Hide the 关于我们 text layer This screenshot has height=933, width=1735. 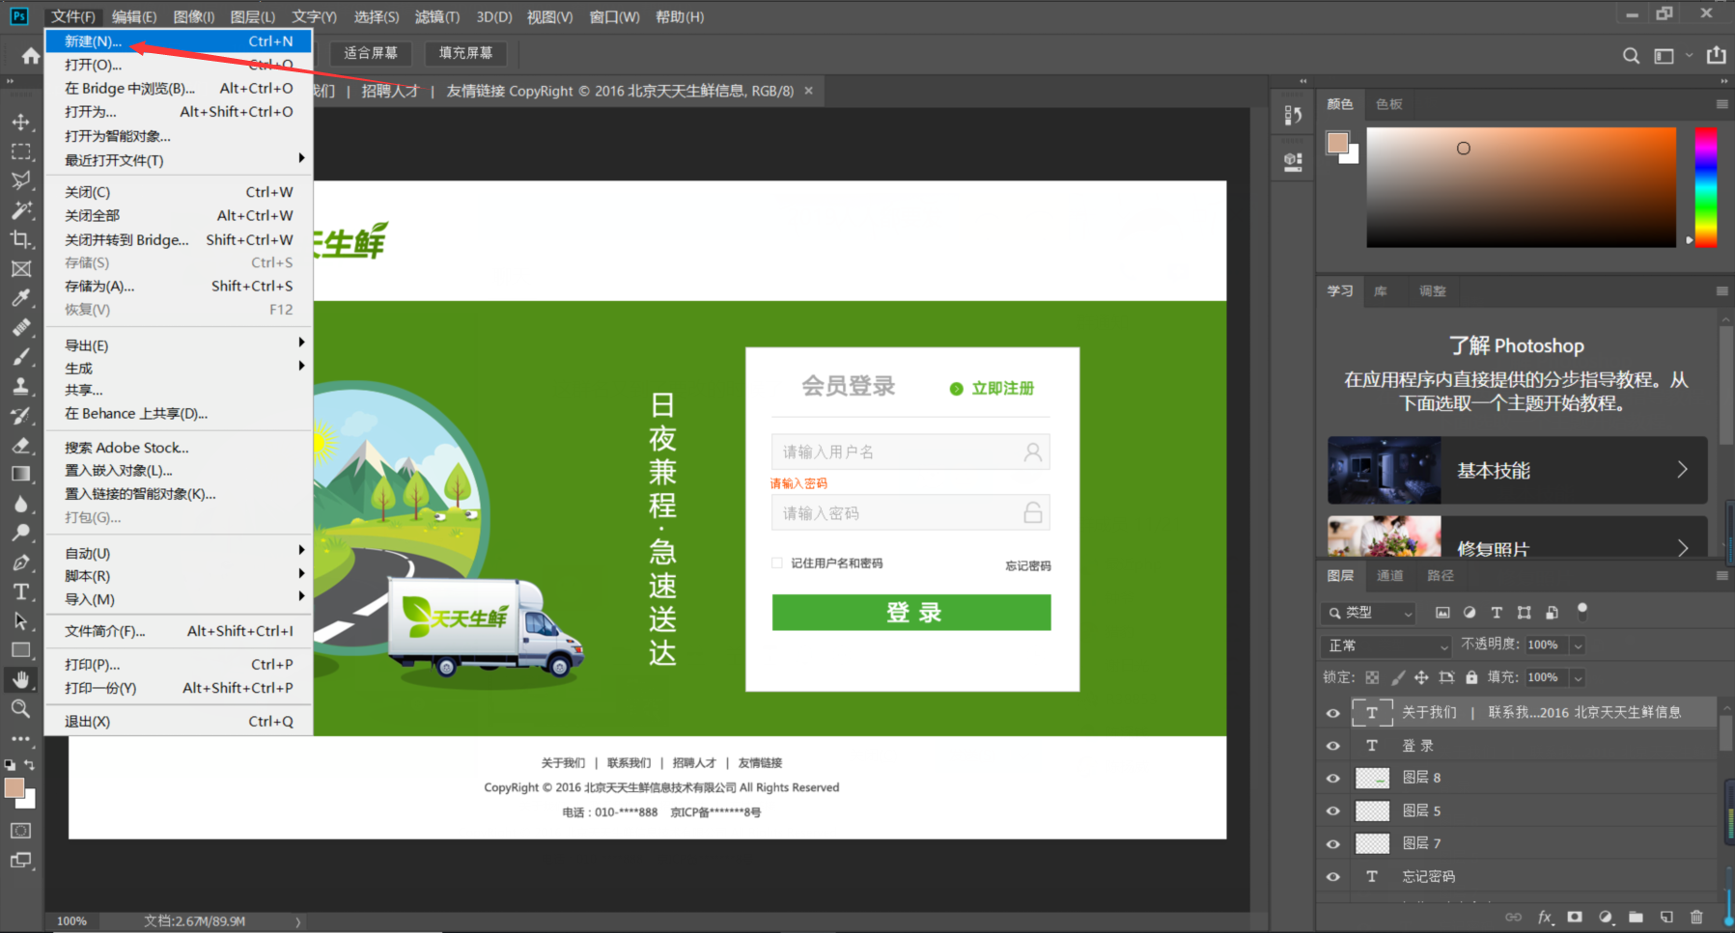point(1333,713)
